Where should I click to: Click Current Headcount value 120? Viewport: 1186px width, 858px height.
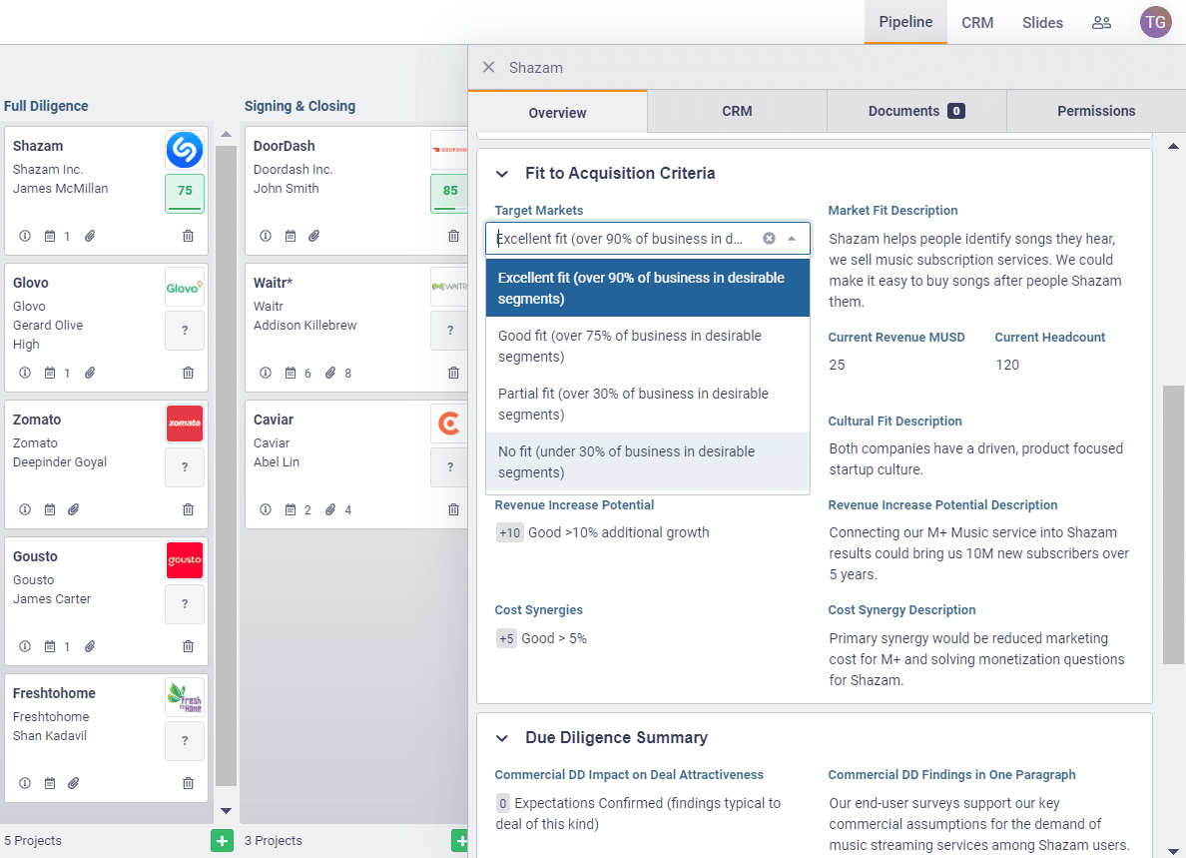click(x=1006, y=365)
